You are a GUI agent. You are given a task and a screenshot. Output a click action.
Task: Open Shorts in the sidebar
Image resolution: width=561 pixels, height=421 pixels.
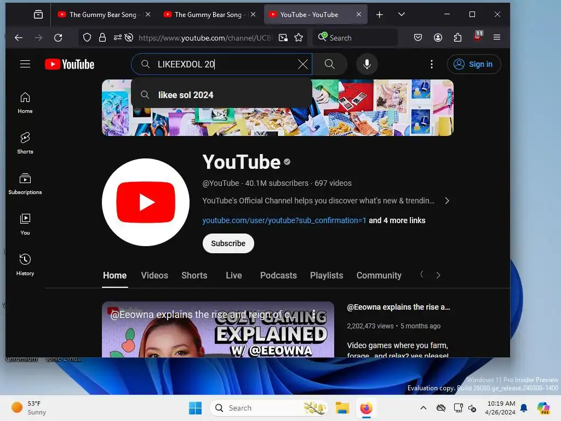click(x=25, y=143)
